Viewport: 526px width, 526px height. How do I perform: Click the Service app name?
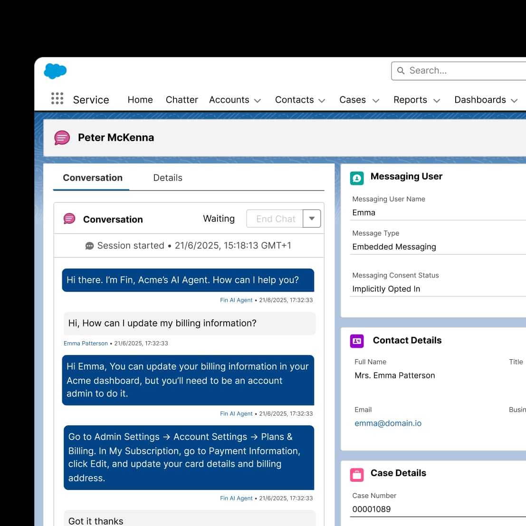91,100
